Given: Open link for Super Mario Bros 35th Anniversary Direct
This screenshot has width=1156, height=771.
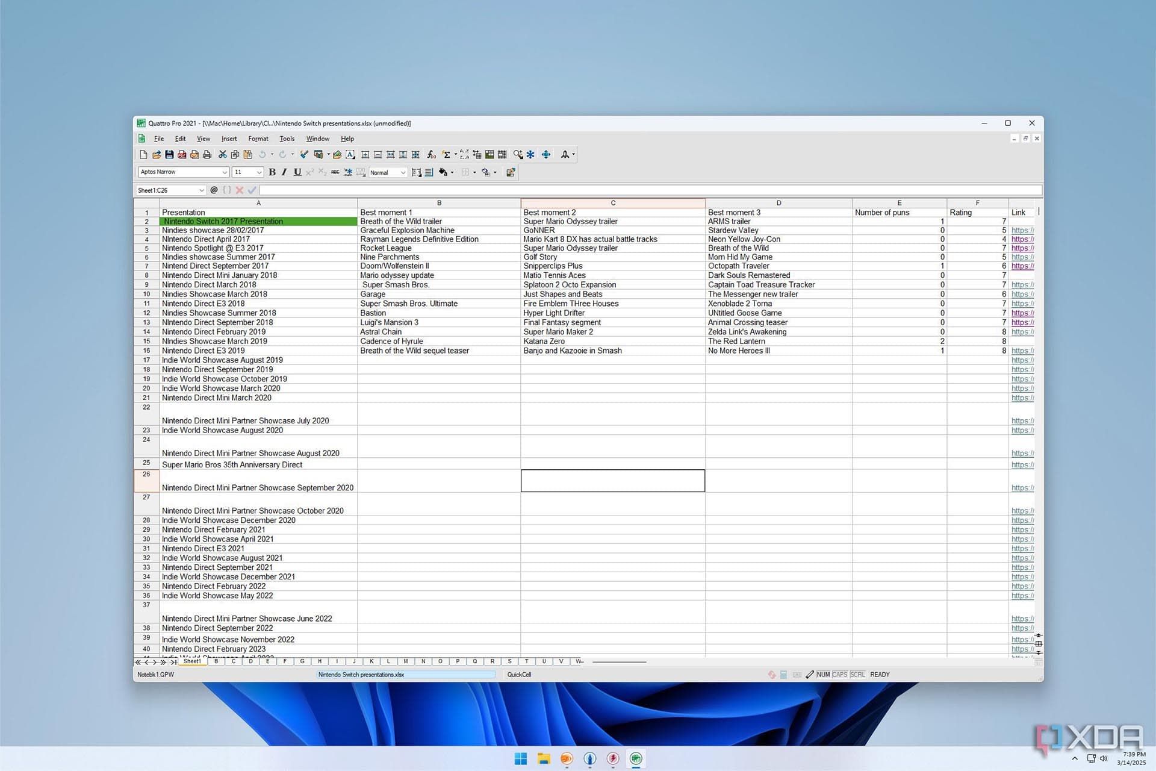Looking at the screenshot, I should point(1022,464).
